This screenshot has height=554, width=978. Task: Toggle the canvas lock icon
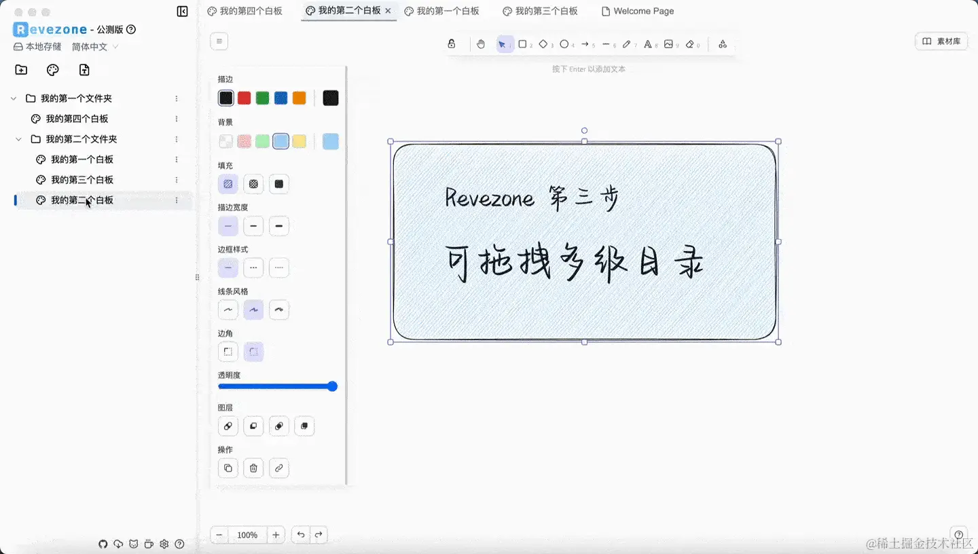(452, 44)
